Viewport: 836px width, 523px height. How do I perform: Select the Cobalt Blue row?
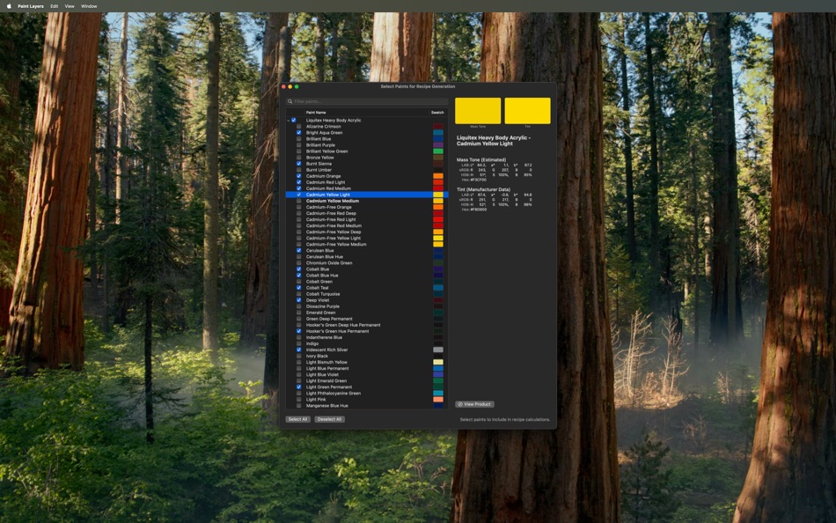tap(367, 269)
